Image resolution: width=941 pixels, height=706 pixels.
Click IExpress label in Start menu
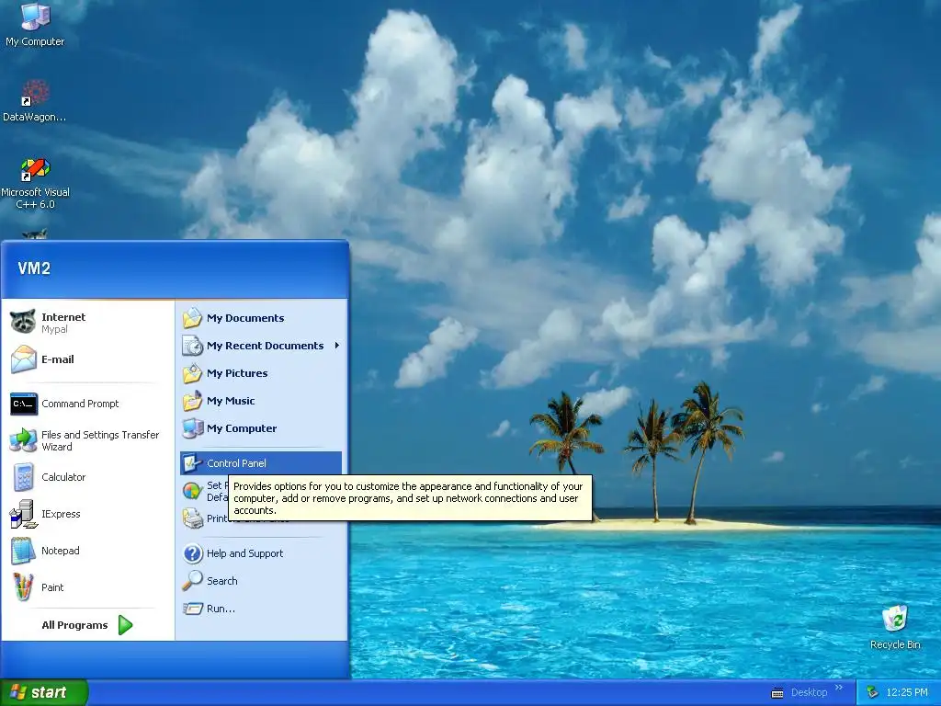(61, 514)
